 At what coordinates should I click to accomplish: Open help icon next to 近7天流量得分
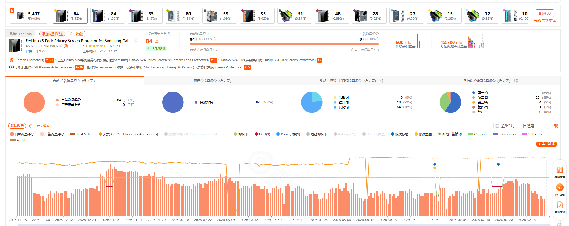pos(169,34)
